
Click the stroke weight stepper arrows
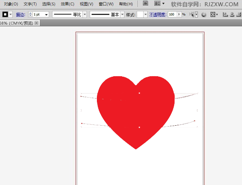(x=30, y=14)
